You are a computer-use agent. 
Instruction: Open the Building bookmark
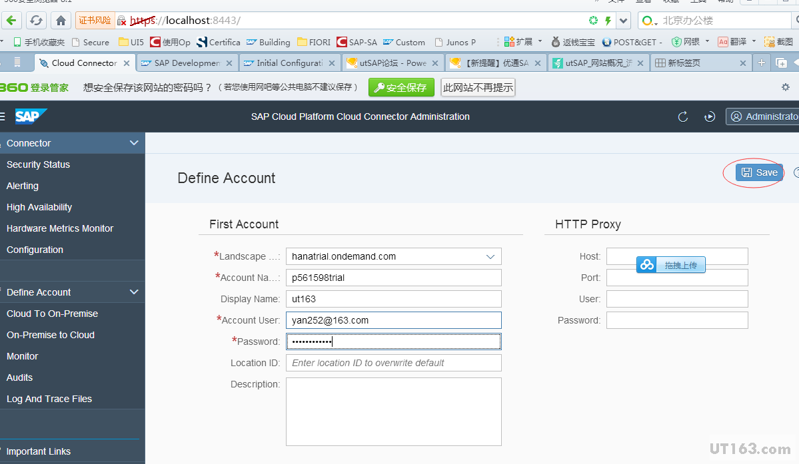click(x=268, y=42)
